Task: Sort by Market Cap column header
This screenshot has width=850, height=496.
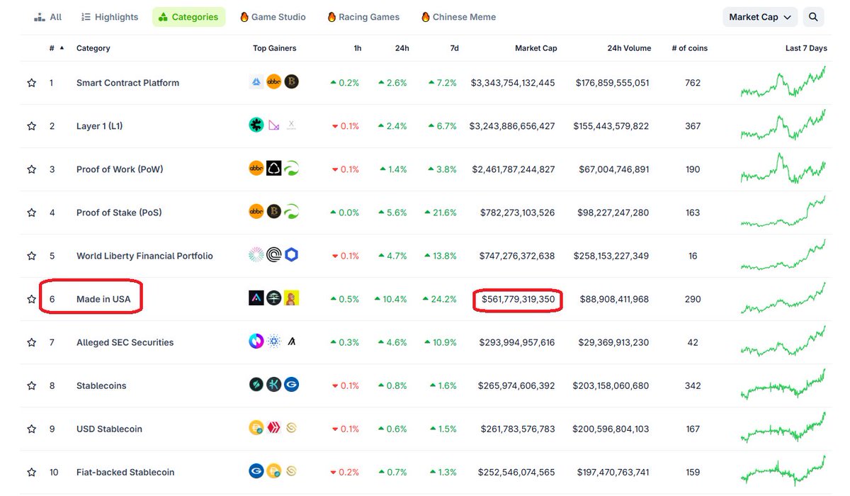Action: point(535,48)
